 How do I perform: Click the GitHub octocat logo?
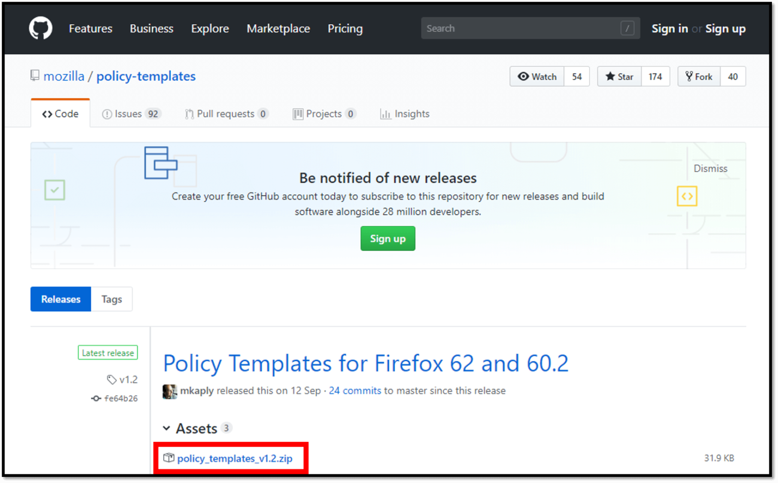[41, 28]
